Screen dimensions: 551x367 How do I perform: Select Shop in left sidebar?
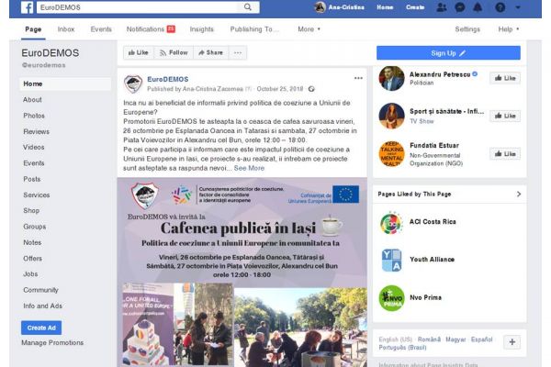pos(31,211)
